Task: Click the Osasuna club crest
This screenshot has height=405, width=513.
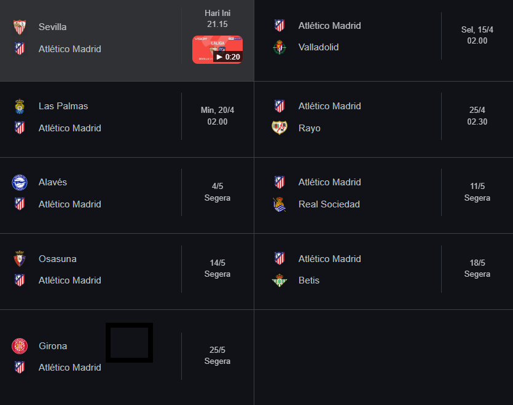Action: tap(20, 258)
